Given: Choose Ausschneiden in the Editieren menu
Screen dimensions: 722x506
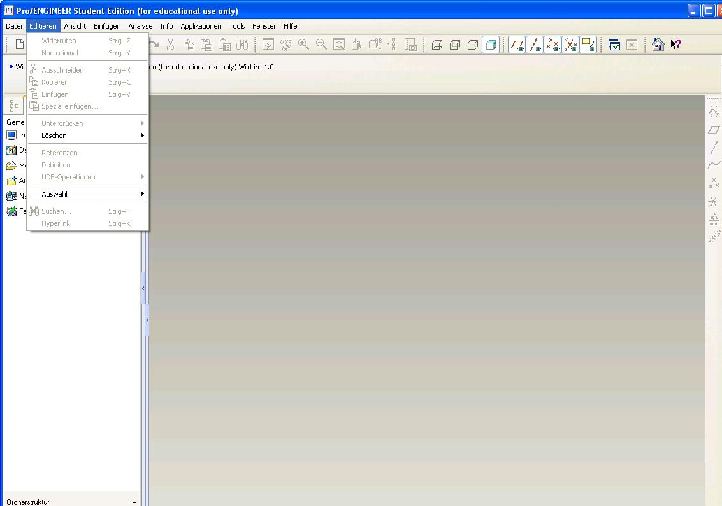Looking at the screenshot, I should pyautogui.click(x=87, y=70).
